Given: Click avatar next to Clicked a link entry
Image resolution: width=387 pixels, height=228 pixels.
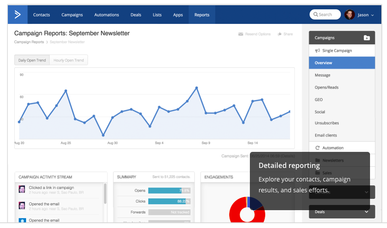Looking at the screenshot, I should pos(22,189).
